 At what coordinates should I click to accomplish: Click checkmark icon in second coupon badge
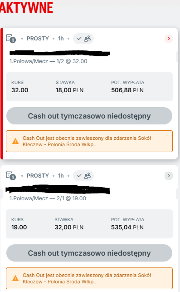79,176
